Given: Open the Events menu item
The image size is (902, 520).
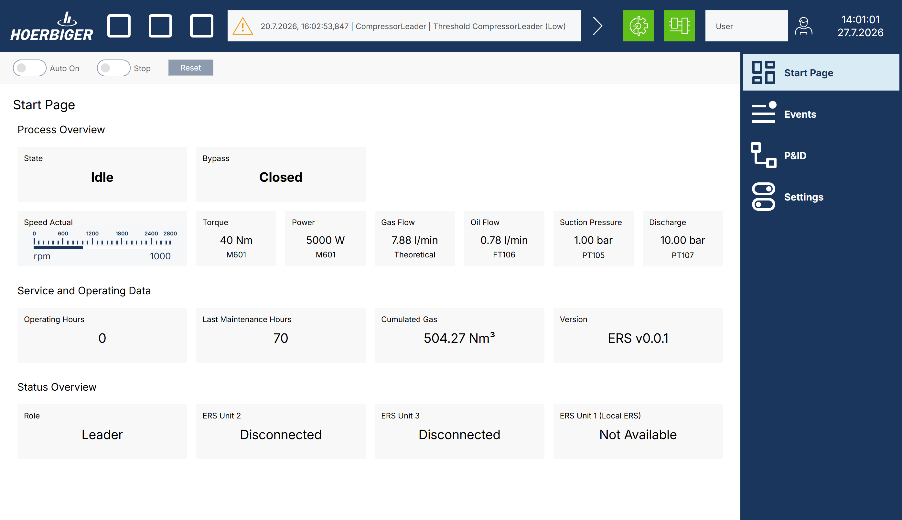Looking at the screenshot, I should (821, 114).
